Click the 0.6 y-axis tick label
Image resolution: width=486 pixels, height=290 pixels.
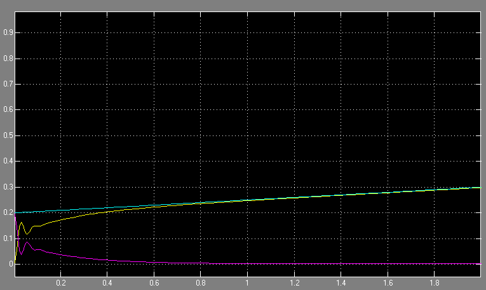point(8,110)
